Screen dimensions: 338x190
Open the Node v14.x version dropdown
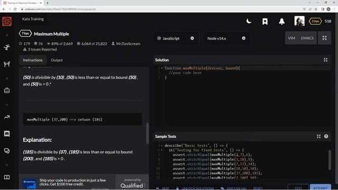pyautogui.click(x=227, y=39)
